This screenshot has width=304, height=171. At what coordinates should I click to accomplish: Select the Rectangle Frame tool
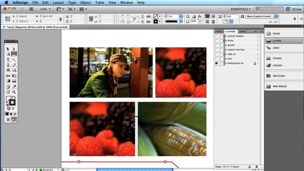pos(8,70)
